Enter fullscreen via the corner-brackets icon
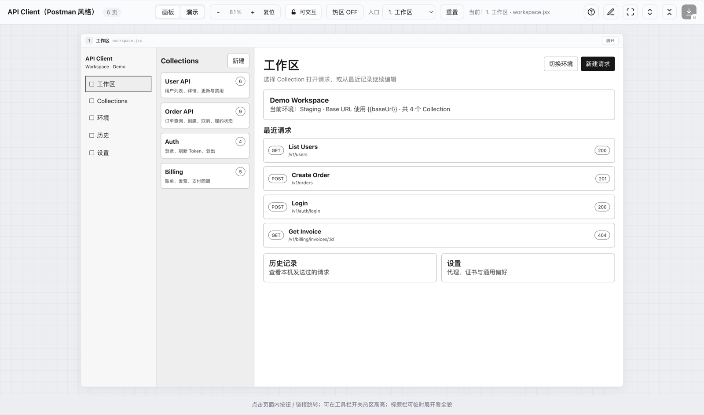The image size is (704, 415). click(630, 12)
